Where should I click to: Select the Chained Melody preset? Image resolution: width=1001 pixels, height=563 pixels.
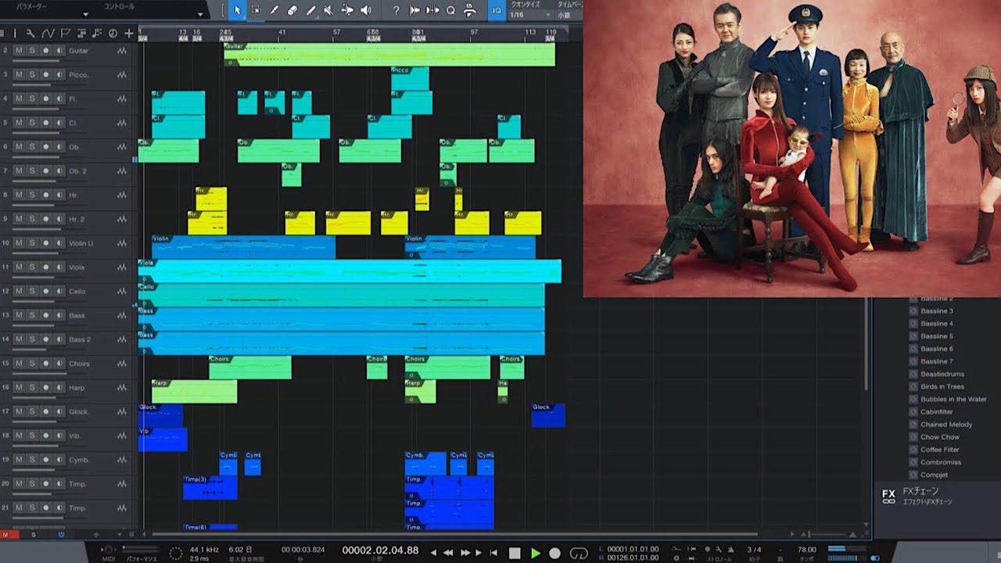tap(945, 425)
